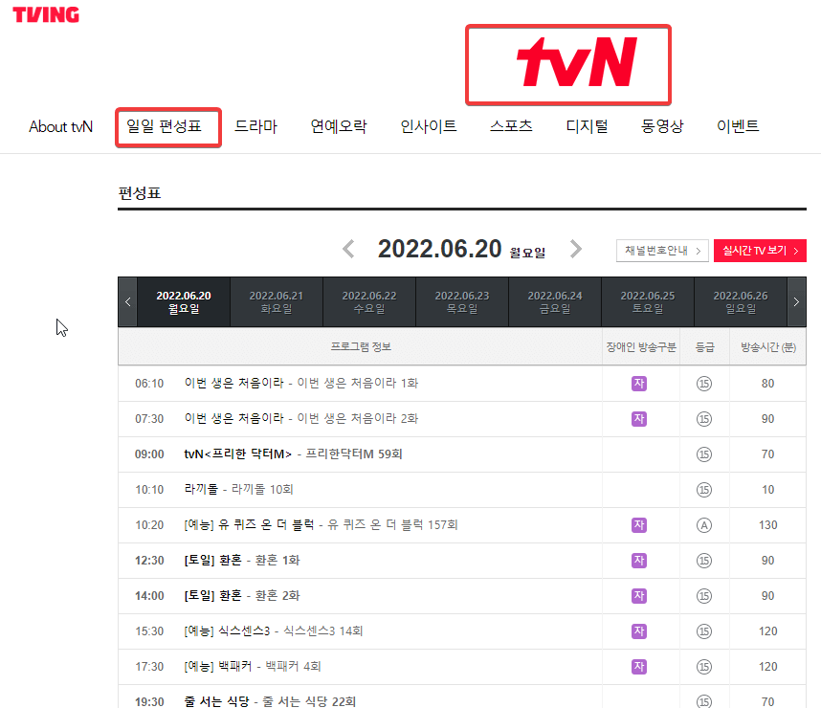
Task: Click age 15 rating icon for 라끼돌 row
Action: tap(704, 490)
